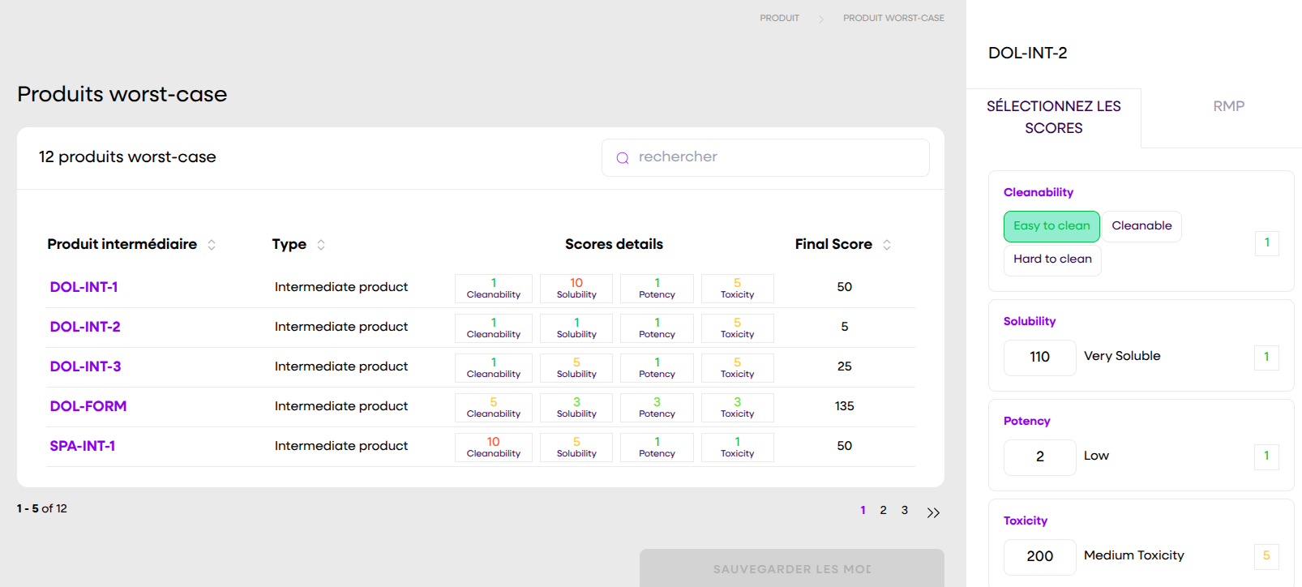
Task: Click '12 produits worst-case' heading
Action: 127,157
